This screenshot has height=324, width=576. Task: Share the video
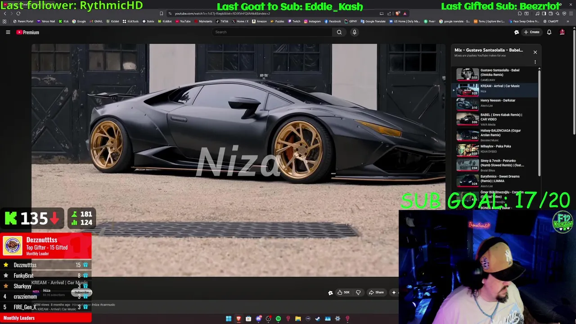point(376,292)
